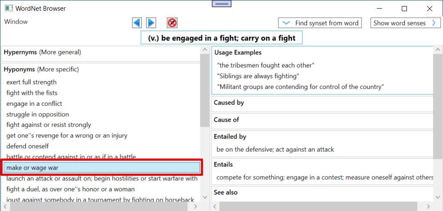The image size is (443, 211).
Task: Go back with the left arrow icon
Action: tap(137, 23)
